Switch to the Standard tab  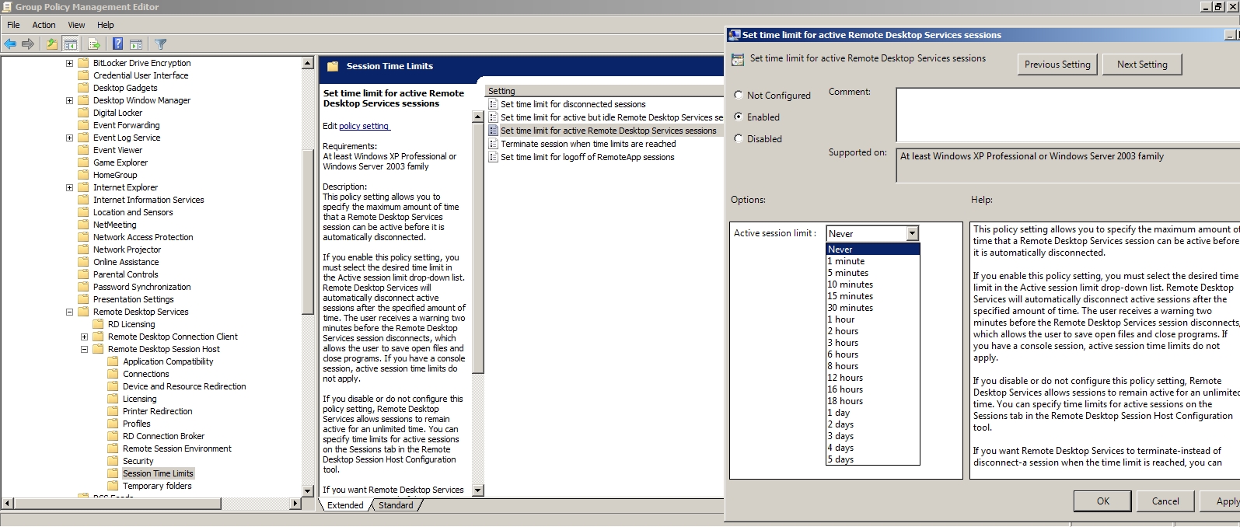click(x=396, y=505)
